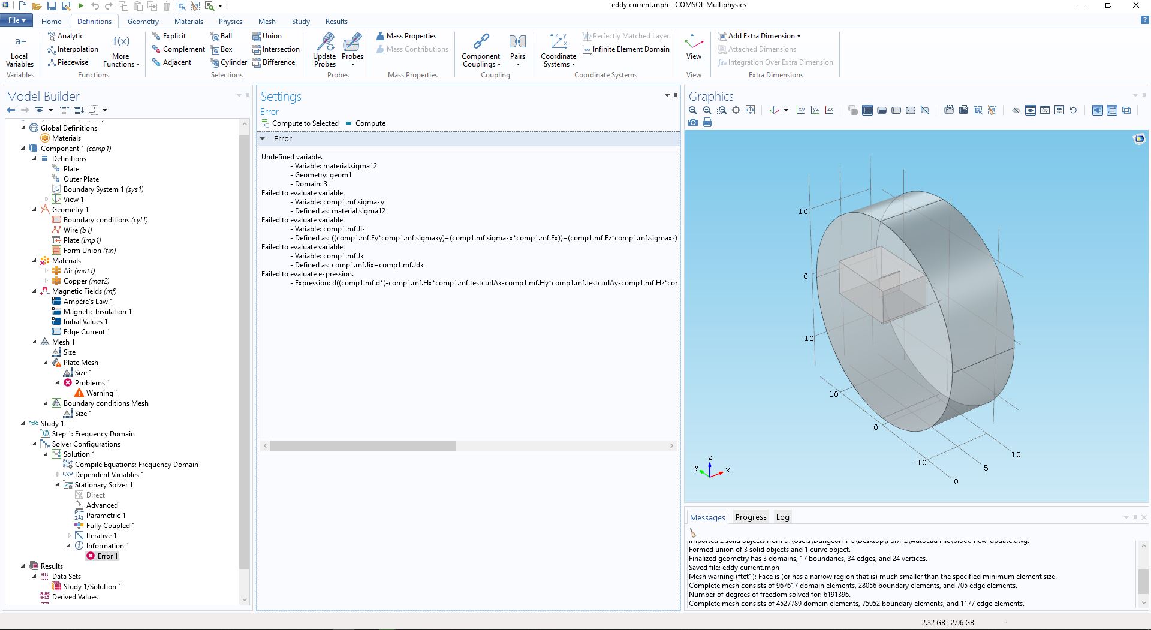Click the Update Probes icon
Image resolution: width=1151 pixels, height=630 pixels.
tap(324, 49)
